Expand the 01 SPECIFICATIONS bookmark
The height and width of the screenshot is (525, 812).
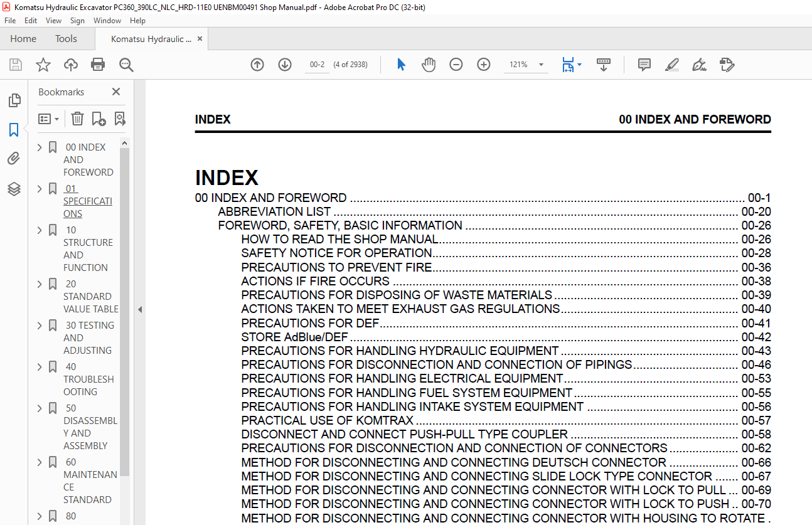point(40,189)
